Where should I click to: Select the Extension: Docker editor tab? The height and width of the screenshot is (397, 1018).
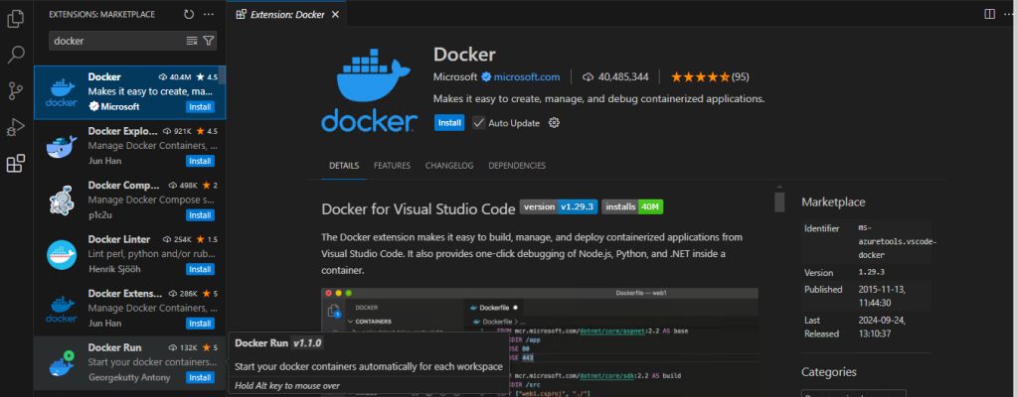286,14
